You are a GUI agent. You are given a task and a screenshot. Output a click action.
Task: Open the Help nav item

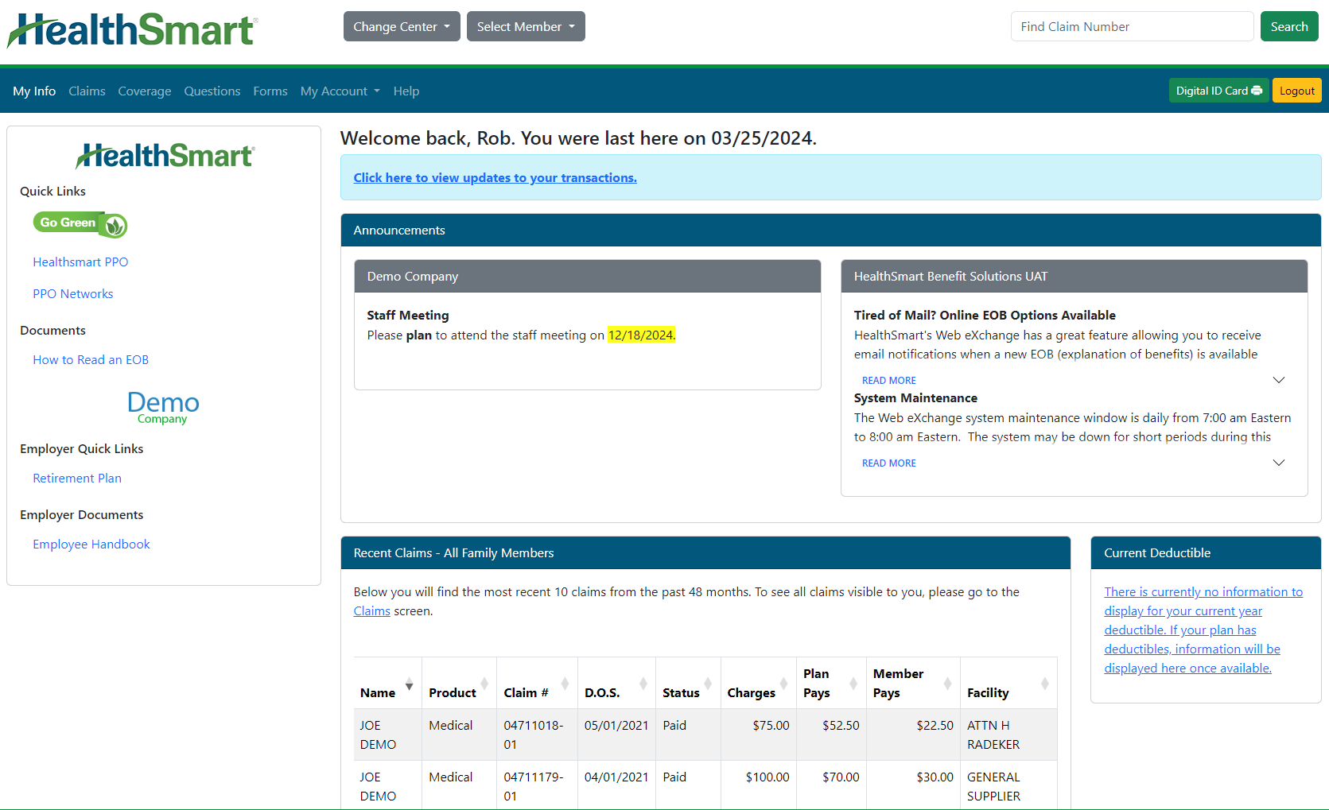[406, 91]
